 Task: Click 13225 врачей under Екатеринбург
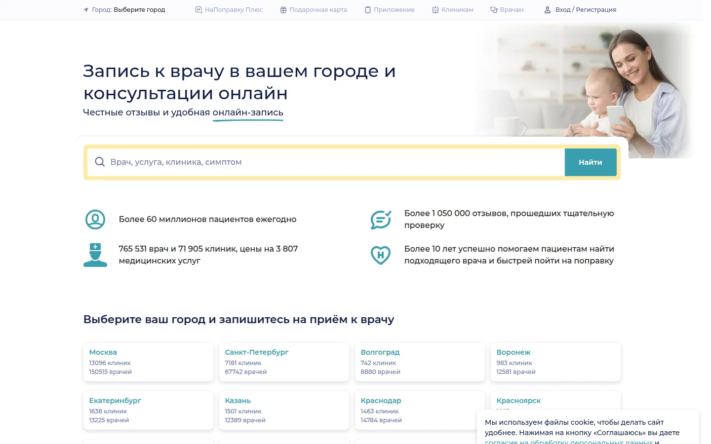click(109, 420)
